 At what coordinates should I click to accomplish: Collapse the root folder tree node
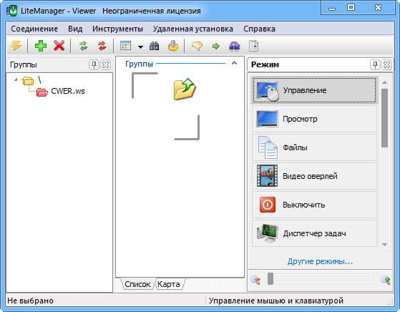[16, 79]
